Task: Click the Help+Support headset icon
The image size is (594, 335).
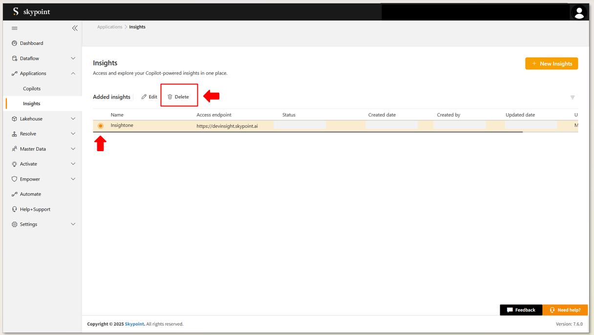Action: click(x=15, y=209)
